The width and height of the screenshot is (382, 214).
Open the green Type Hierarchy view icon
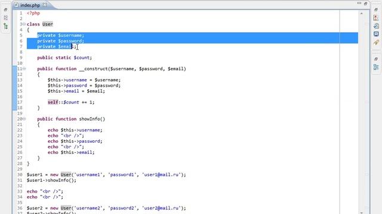point(5,26)
